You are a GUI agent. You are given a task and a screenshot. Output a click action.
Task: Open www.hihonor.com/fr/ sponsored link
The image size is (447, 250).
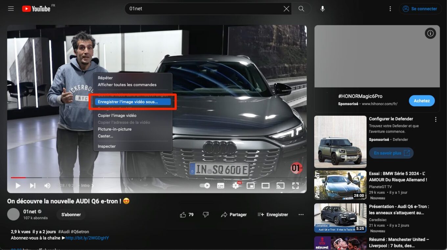380,104
